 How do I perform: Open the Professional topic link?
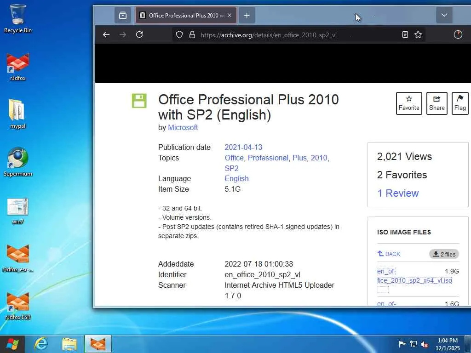pos(268,158)
